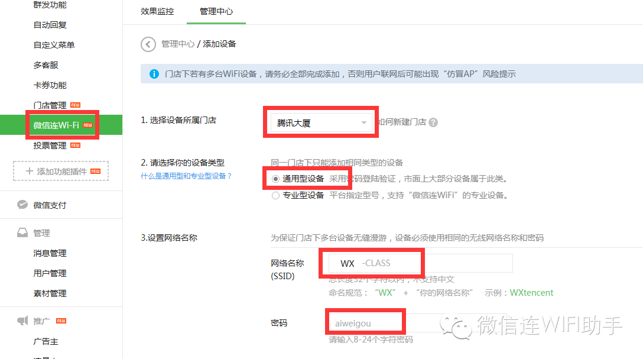Click the blue info icon in notice bar

pyautogui.click(x=154, y=75)
